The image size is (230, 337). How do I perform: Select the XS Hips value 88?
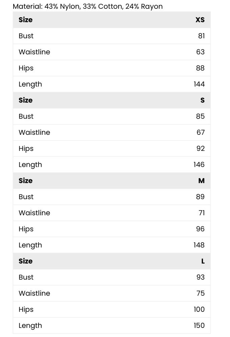(200, 68)
